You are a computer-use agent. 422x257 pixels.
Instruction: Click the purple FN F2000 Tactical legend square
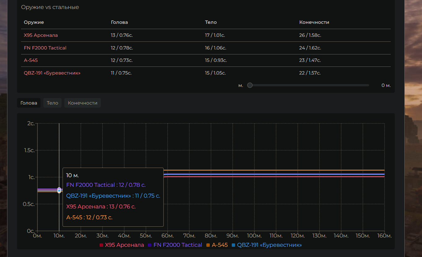click(x=150, y=245)
